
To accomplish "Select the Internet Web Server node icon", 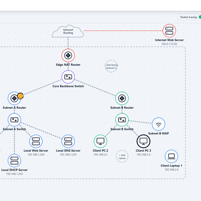I will tap(169, 31).
